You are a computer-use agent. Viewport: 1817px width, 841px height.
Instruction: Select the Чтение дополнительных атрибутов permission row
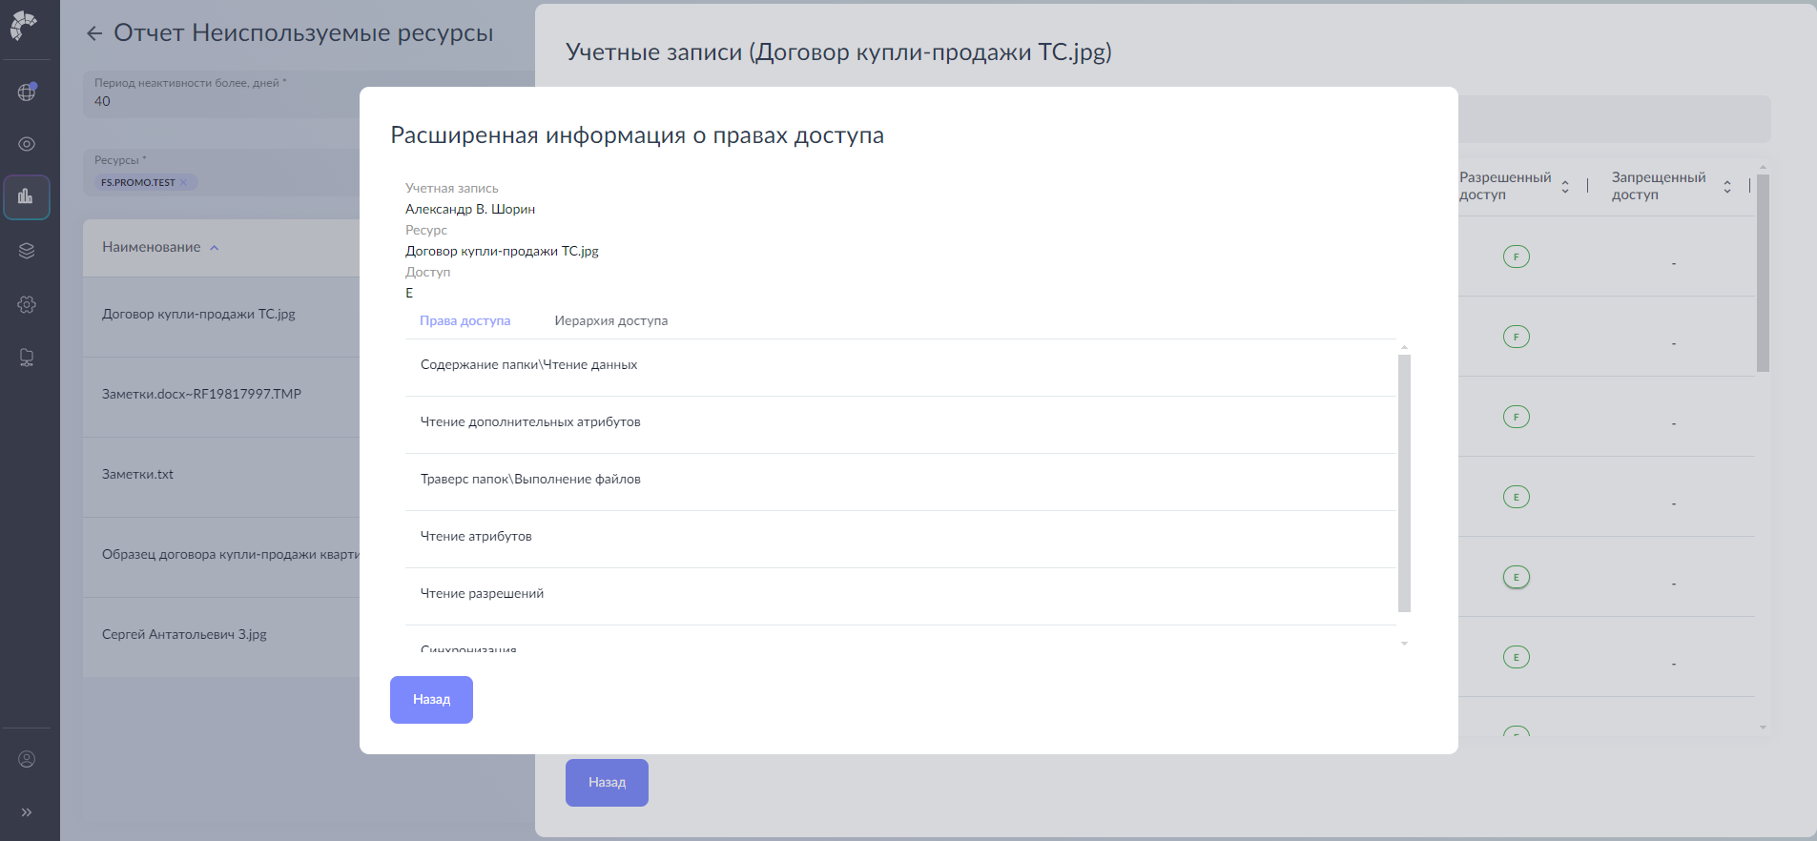click(900, 425)
